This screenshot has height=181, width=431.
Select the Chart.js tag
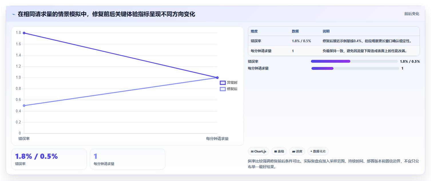(258, 151)
